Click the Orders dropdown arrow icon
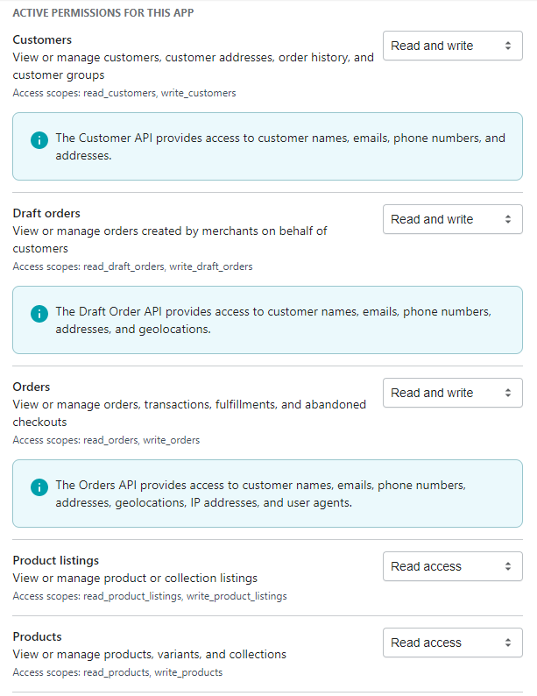The height and width of the screenshot is (696, 537). [508, 393]
